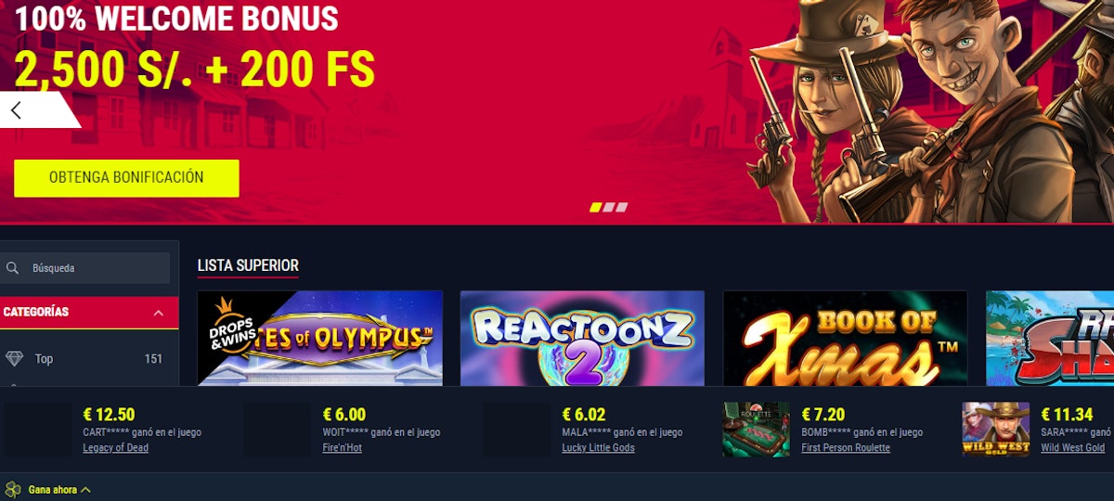The width and height of the screenshot is (1114, 501).
Task: Expand the Gana ahora bar arrow
Action: [x=85, y=490]
